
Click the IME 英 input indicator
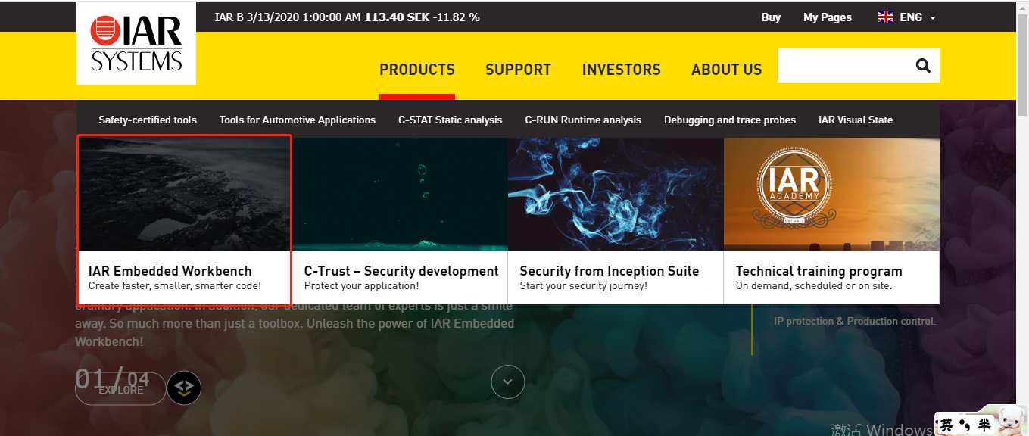click(946, 425)
